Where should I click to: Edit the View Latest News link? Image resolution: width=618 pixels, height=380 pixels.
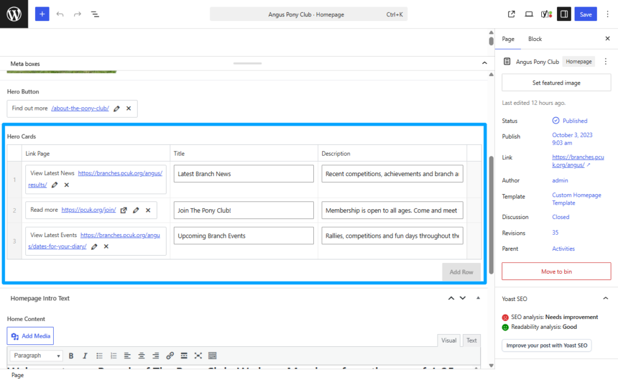[x=55, y=185]
